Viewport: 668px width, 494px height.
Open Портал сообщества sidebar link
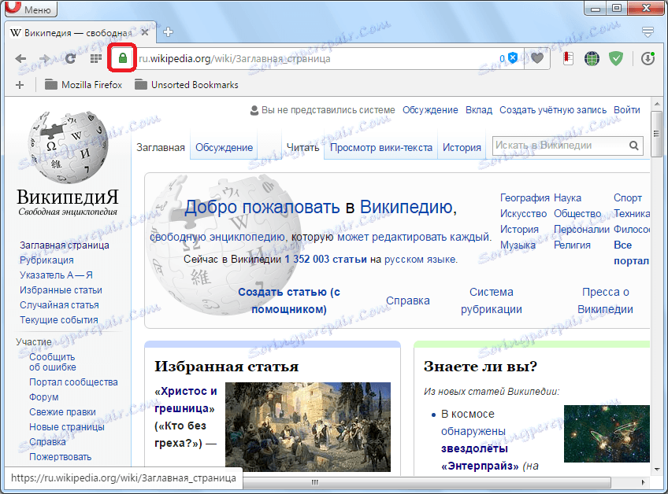73,382
